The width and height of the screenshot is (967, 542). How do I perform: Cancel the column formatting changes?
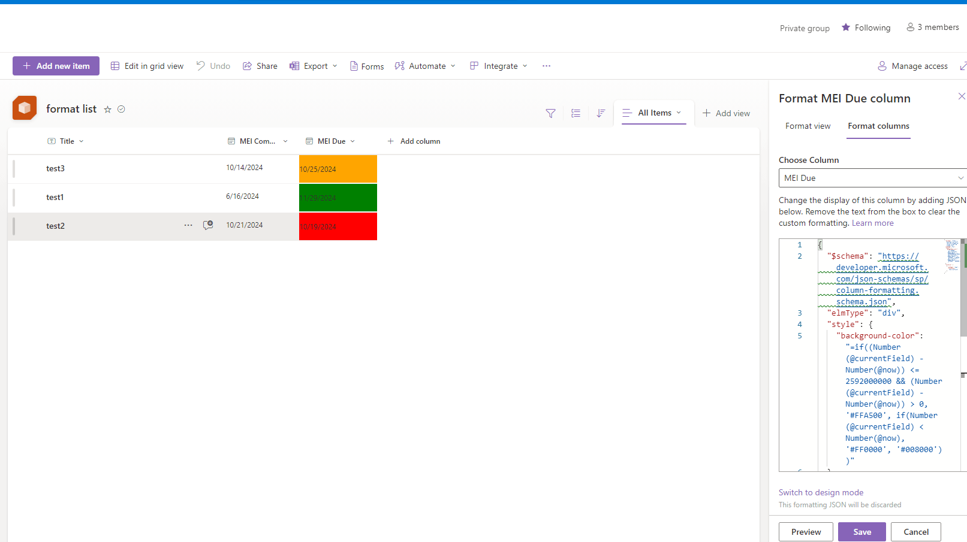(x=916, y=532)
